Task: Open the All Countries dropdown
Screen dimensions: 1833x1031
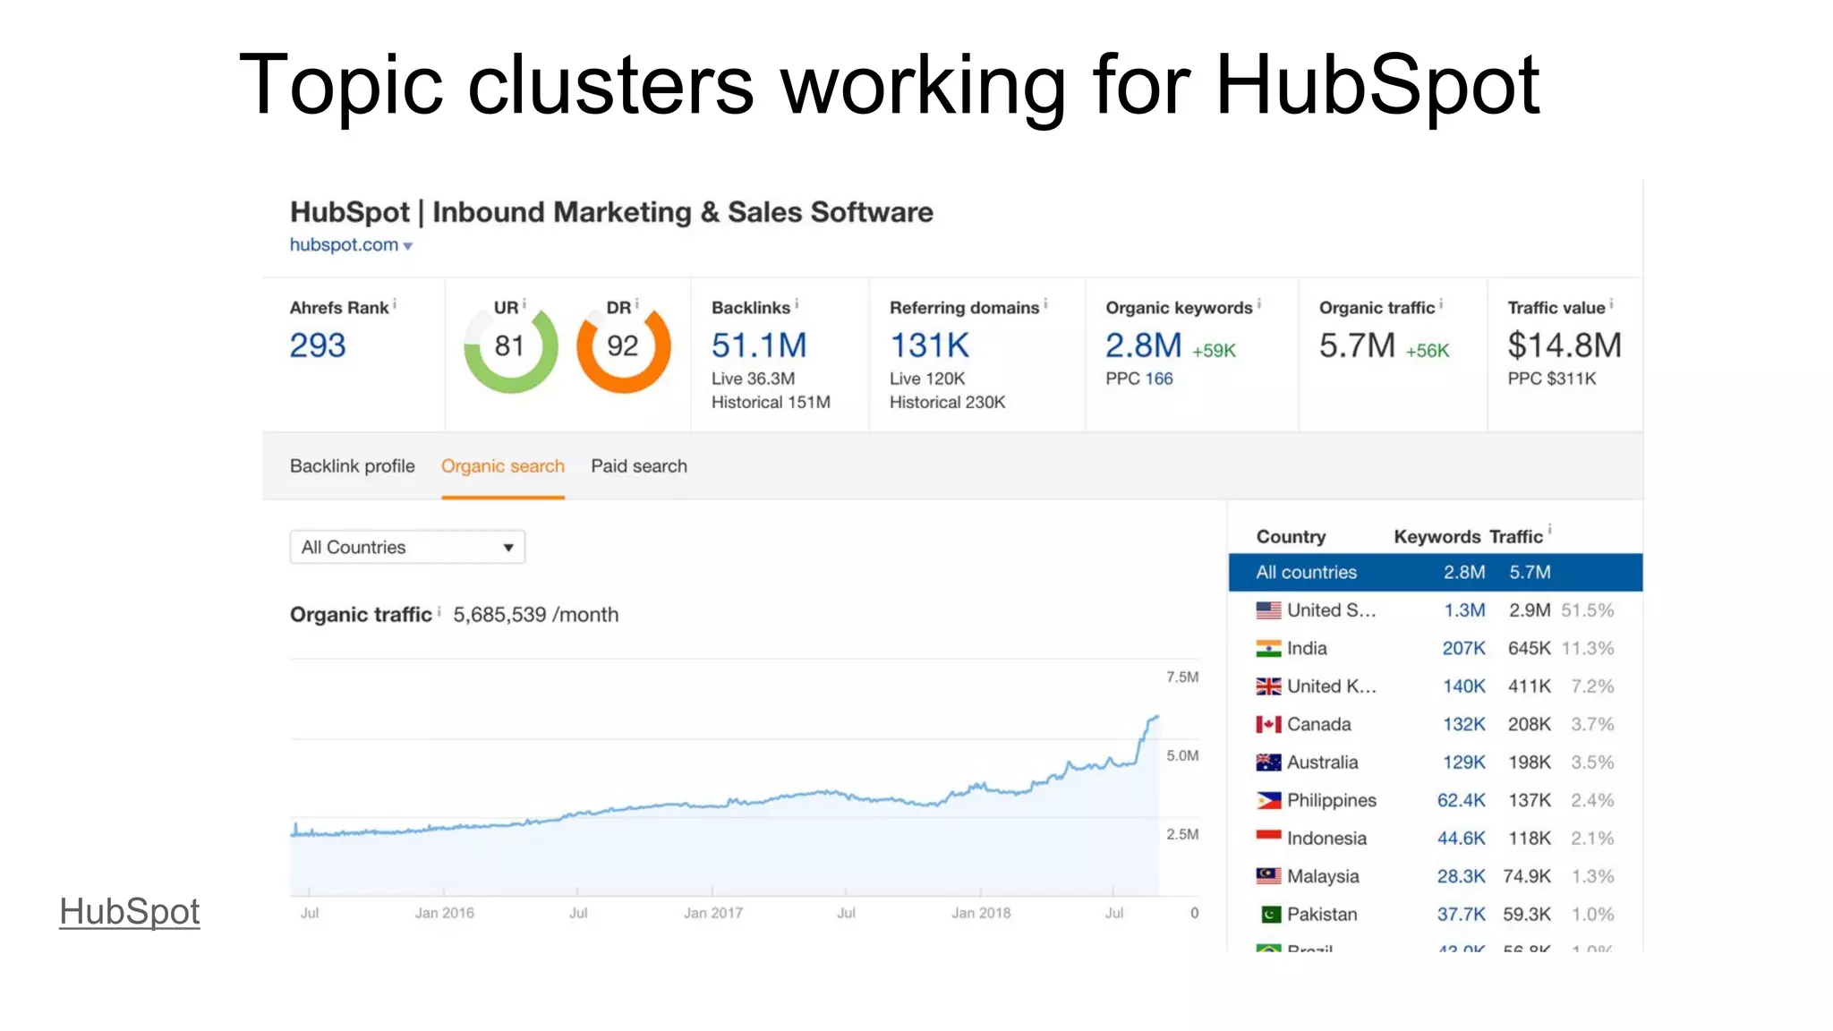Action: pyautogui.click(x=407, y=547)
